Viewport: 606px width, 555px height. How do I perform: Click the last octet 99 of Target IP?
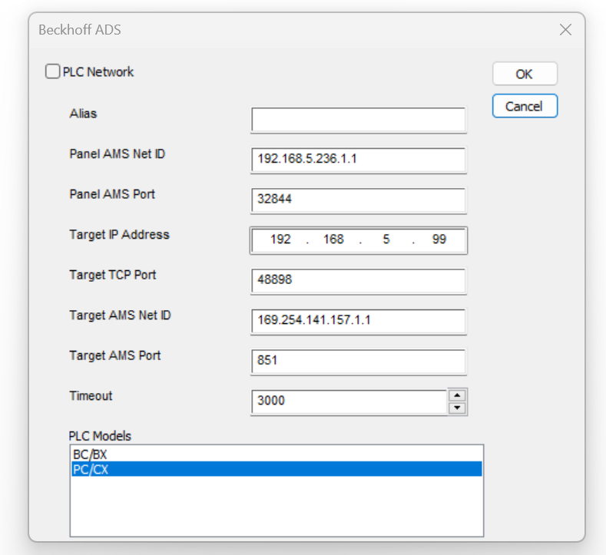(x=439, y=240)
